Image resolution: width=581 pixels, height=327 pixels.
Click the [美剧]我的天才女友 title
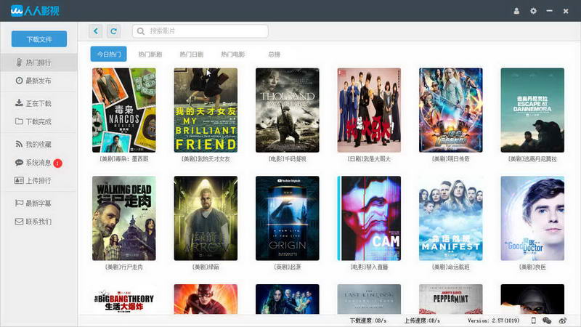pos(206,159)
